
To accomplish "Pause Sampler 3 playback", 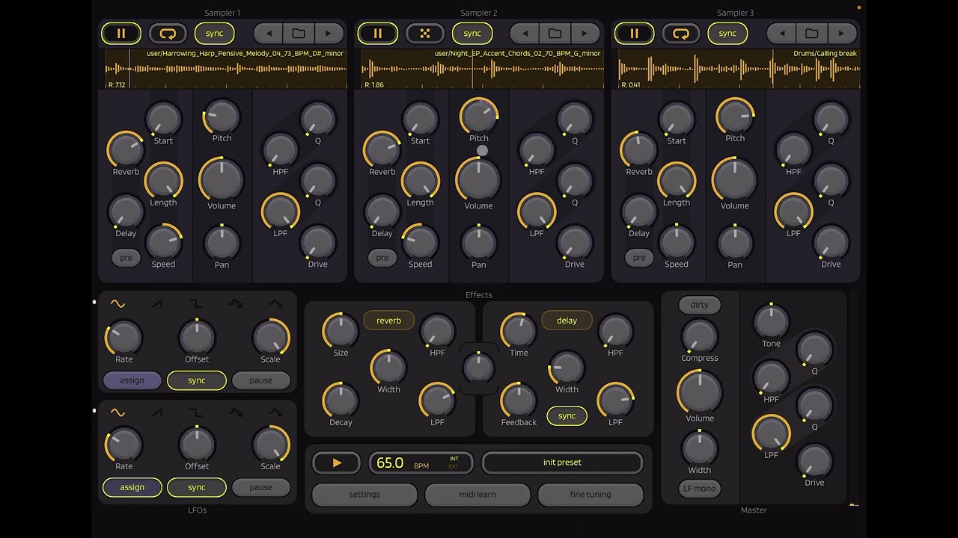I will 634,34.
